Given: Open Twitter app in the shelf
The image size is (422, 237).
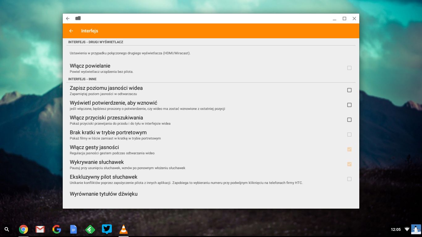Looking at the screenshot, I should (107, 229).
